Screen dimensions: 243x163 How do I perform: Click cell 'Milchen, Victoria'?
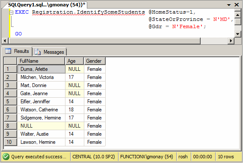(41, 77)
